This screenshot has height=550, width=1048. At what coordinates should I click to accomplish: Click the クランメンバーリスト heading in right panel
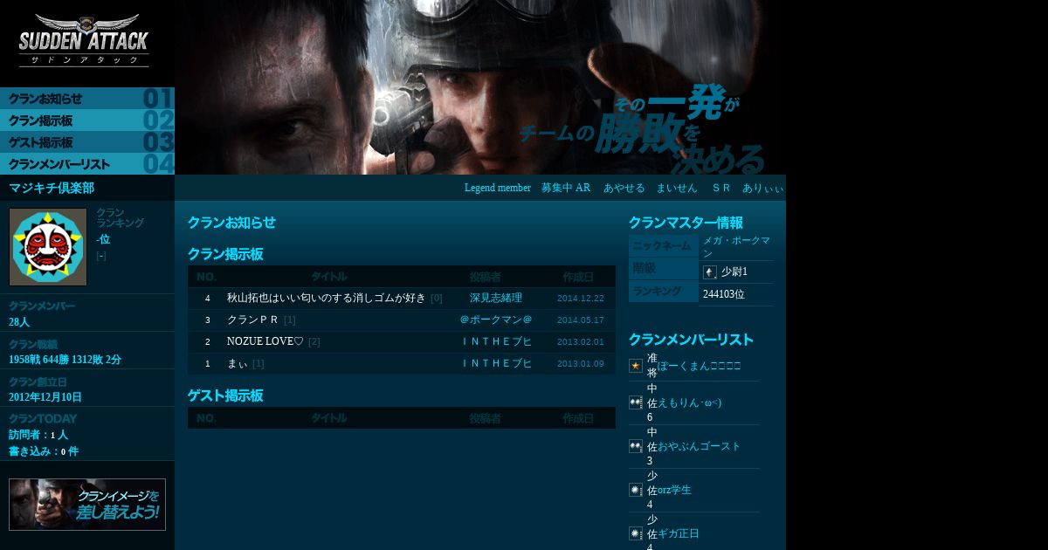pos(691,340)
